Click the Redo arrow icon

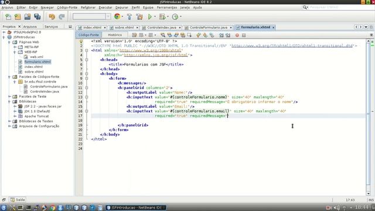coord(62,17)
